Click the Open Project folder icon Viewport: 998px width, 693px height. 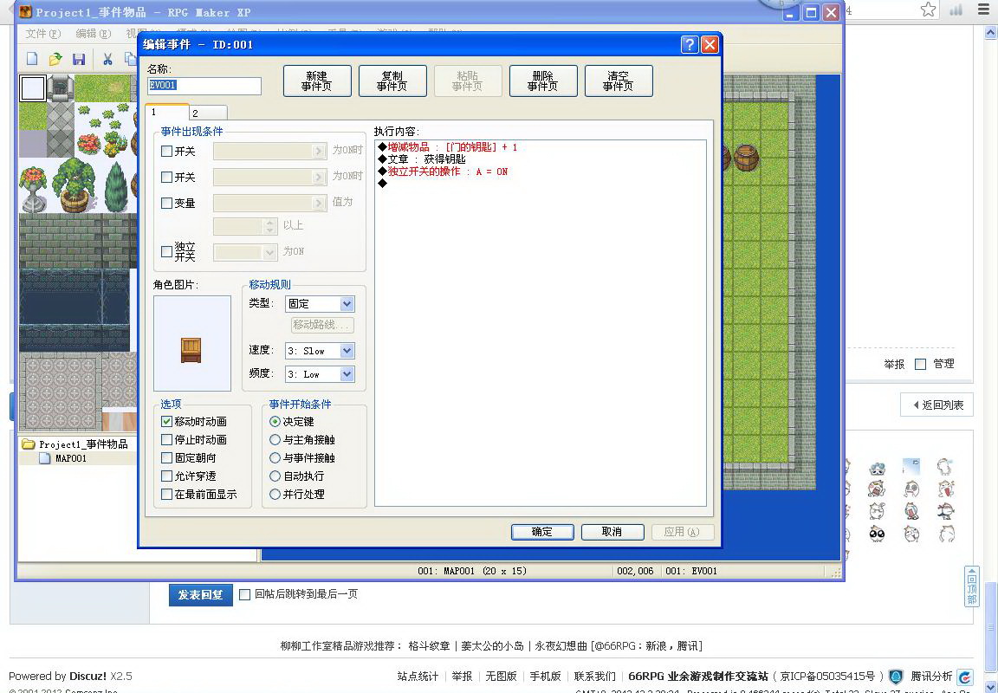click(x=55, y=59)
